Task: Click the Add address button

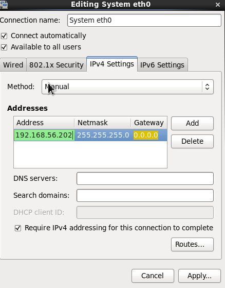Action: point(192,123)
